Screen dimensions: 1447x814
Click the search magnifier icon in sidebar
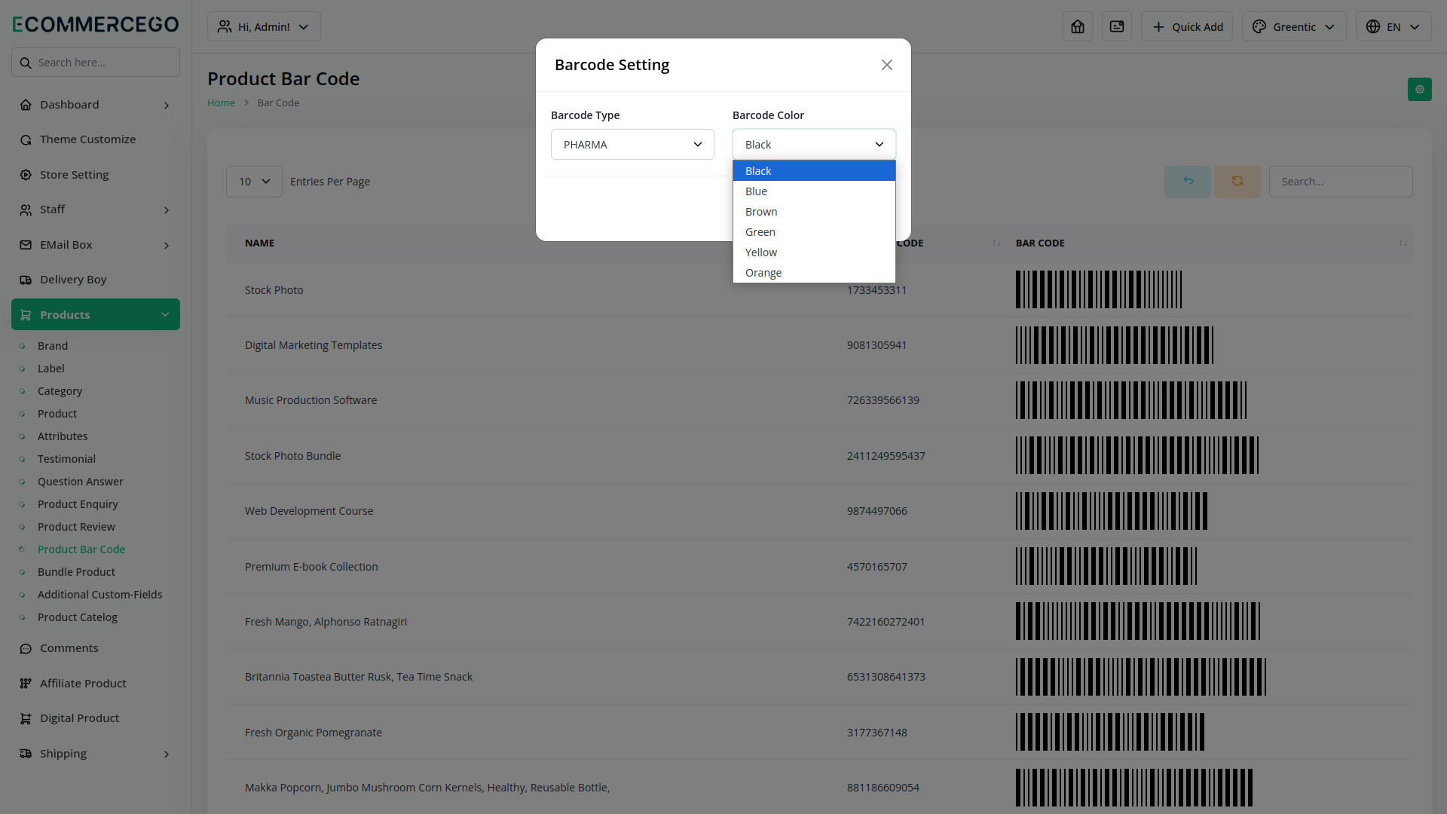[26, 63]
